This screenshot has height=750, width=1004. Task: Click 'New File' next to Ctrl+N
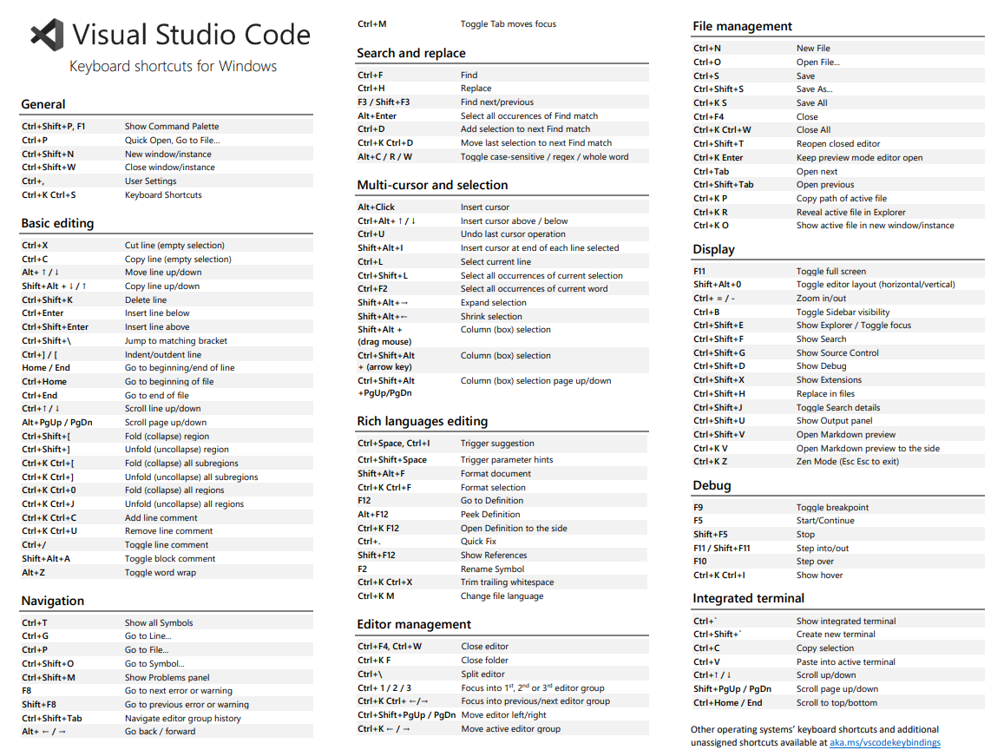click(x=812, y=48)
